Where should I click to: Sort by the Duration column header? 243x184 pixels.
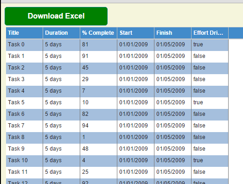pyautogui.click(x=62, y=33)
